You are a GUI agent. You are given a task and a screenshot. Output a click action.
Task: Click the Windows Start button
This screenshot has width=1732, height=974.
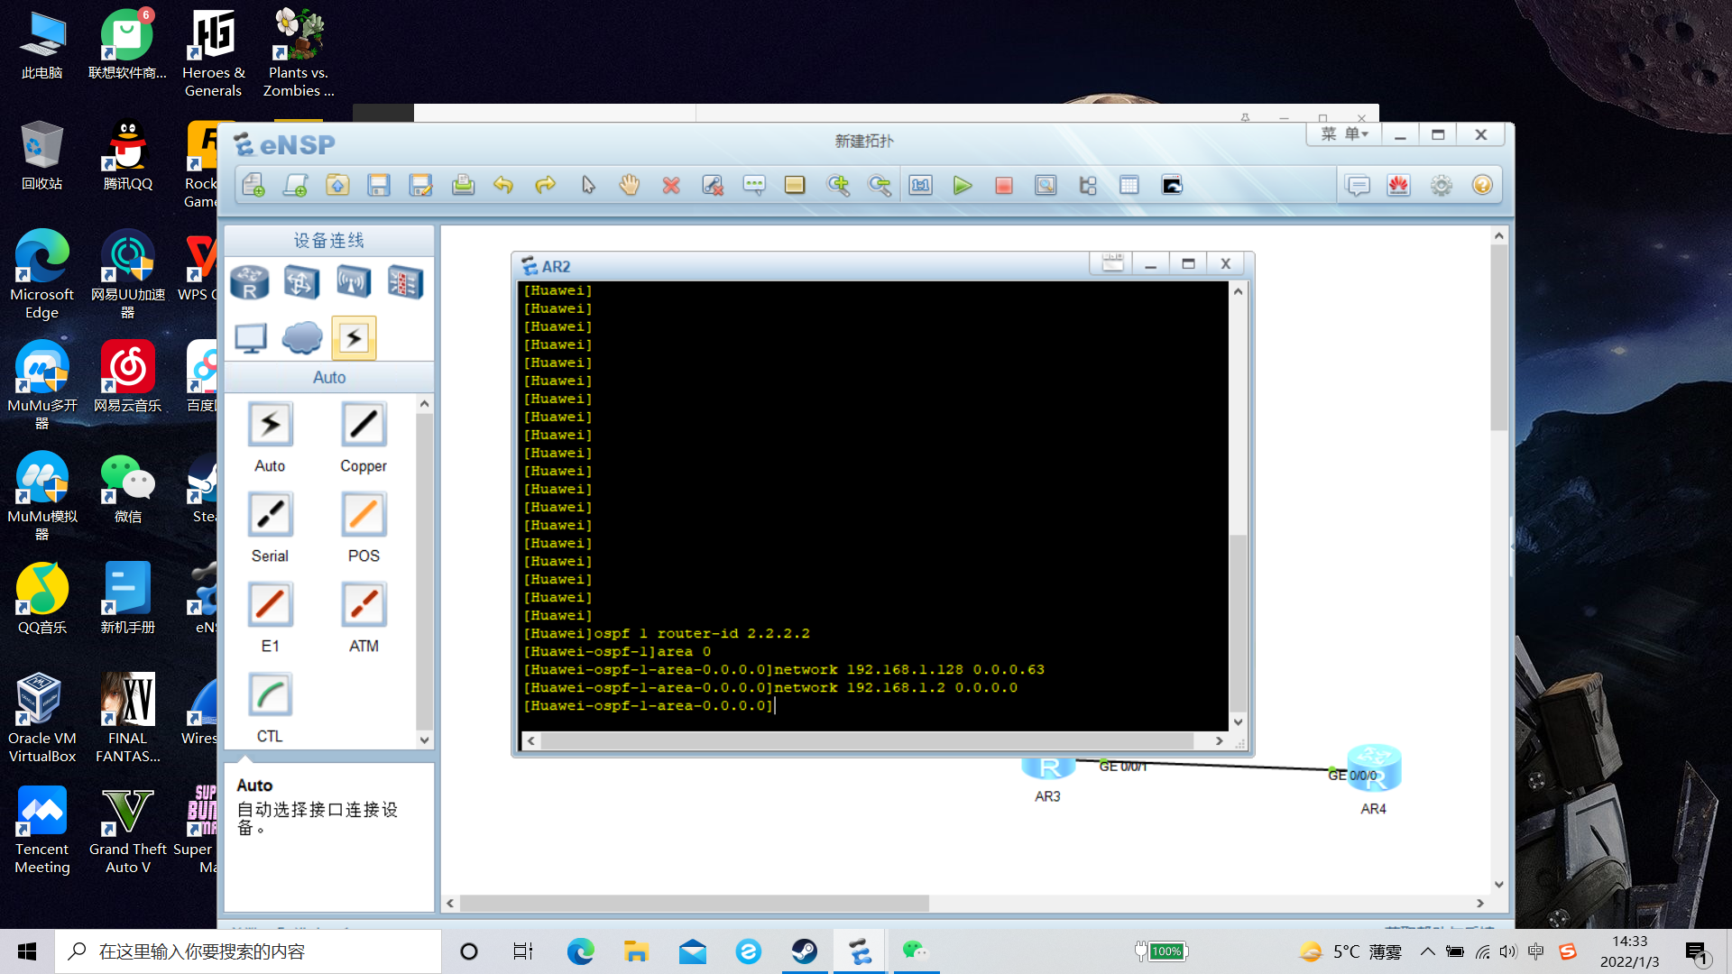click(x=27, y=951)
